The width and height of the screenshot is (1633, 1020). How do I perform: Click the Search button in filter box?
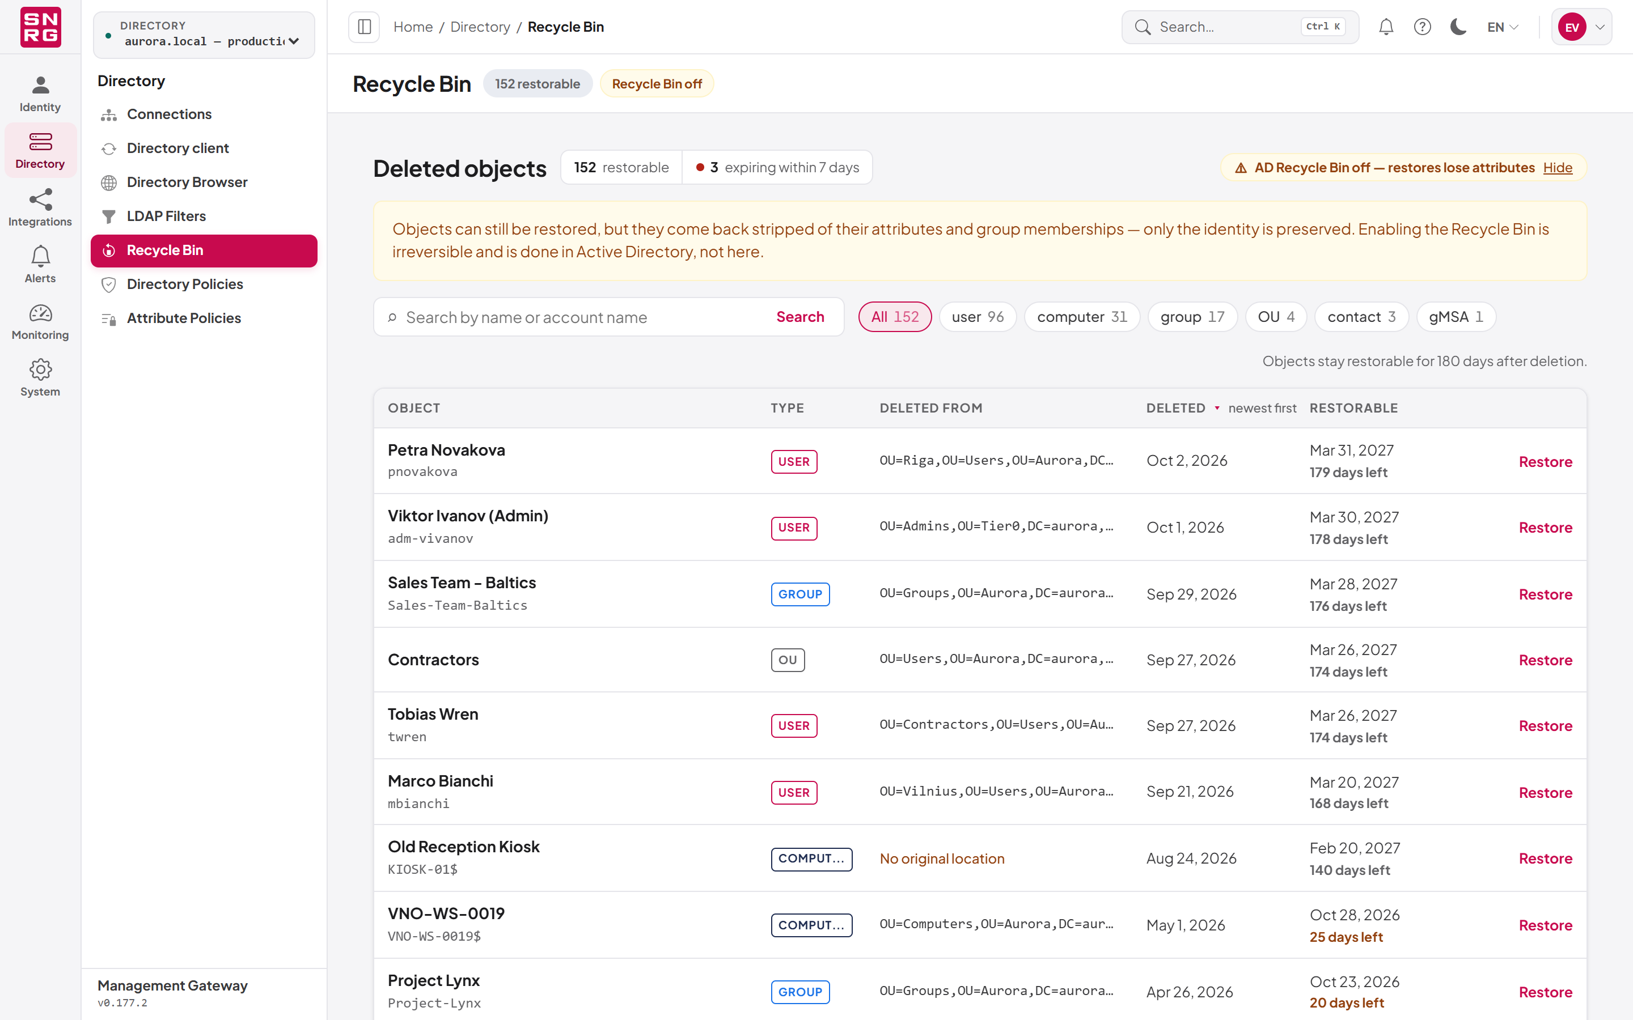799,317
